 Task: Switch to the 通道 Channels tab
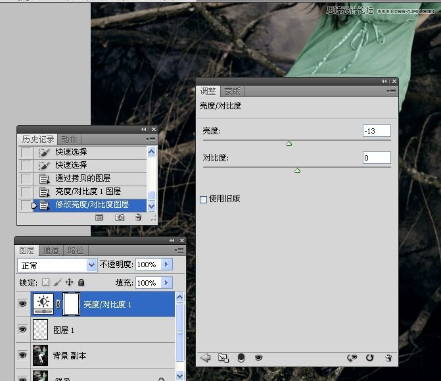pyautogui.click(x=51, y=250)
